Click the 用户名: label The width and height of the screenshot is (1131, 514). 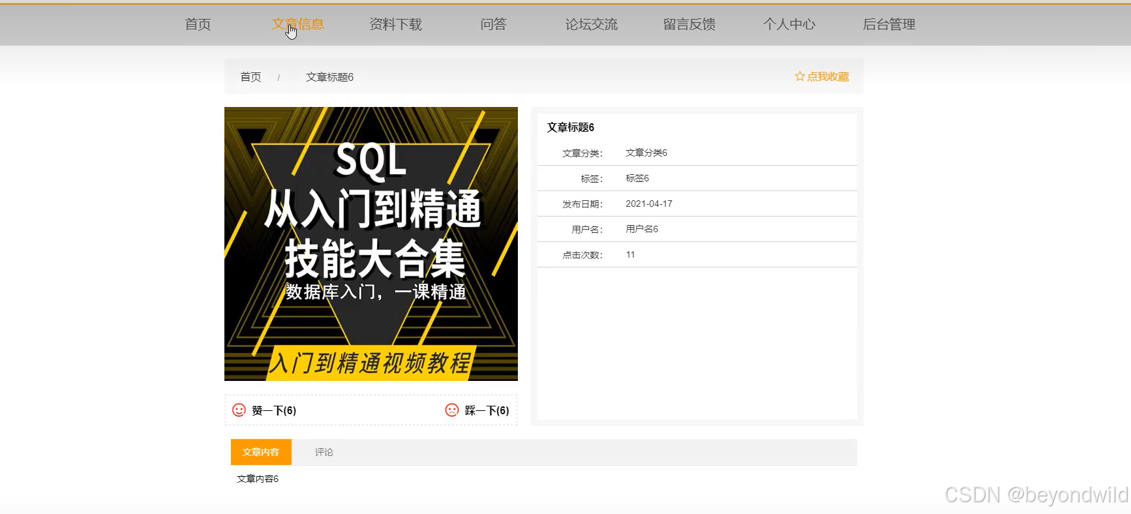587,230
